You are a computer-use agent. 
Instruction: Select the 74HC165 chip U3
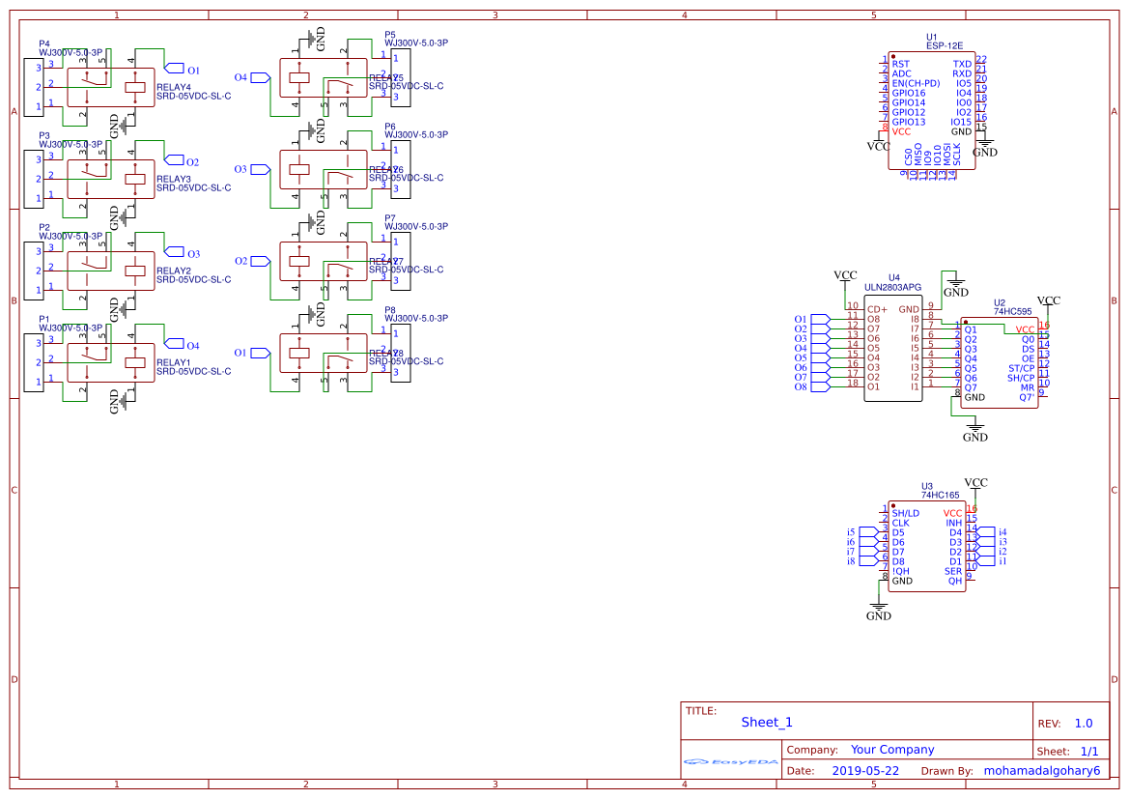click(926, 546)
